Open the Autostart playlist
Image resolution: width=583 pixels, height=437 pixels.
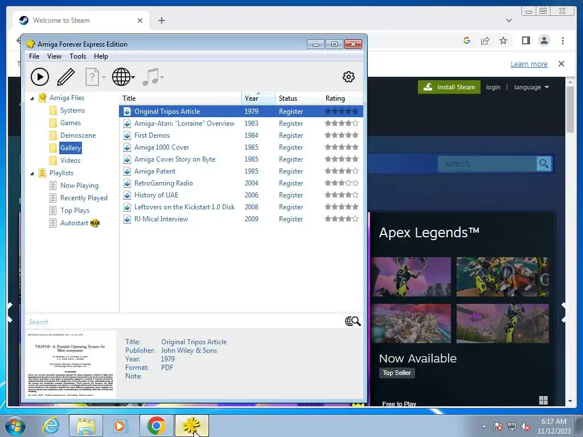point(75,223)
